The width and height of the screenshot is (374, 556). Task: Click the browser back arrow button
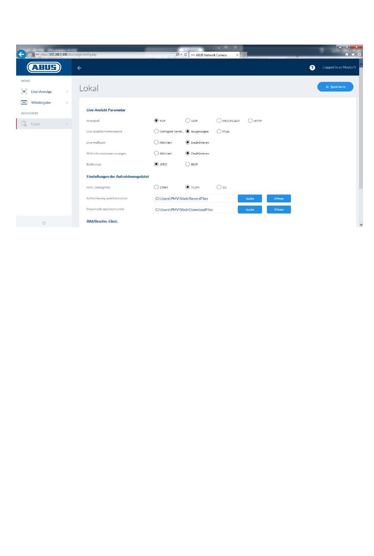pos(21,54)
